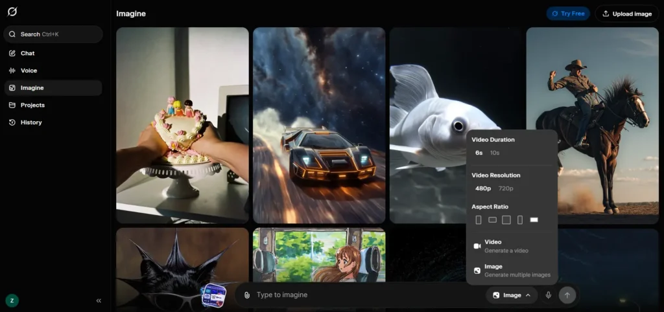This screenshot has width=664, height=312.
Task: Collapse the Image mode dropdown
Action: tap(512, 295)
